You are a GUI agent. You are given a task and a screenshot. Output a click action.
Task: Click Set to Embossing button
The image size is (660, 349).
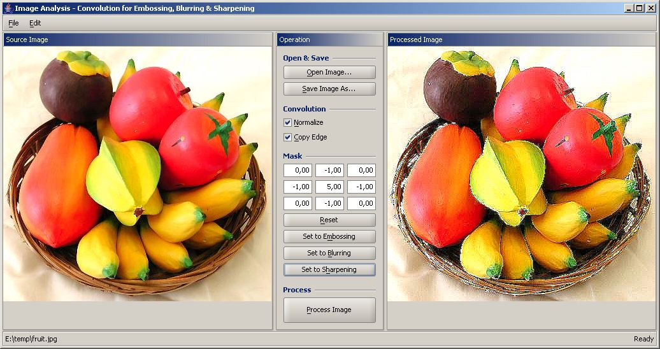pos(329,236)
